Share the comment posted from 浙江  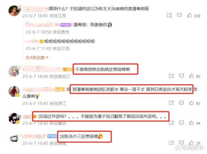[171, 103]
